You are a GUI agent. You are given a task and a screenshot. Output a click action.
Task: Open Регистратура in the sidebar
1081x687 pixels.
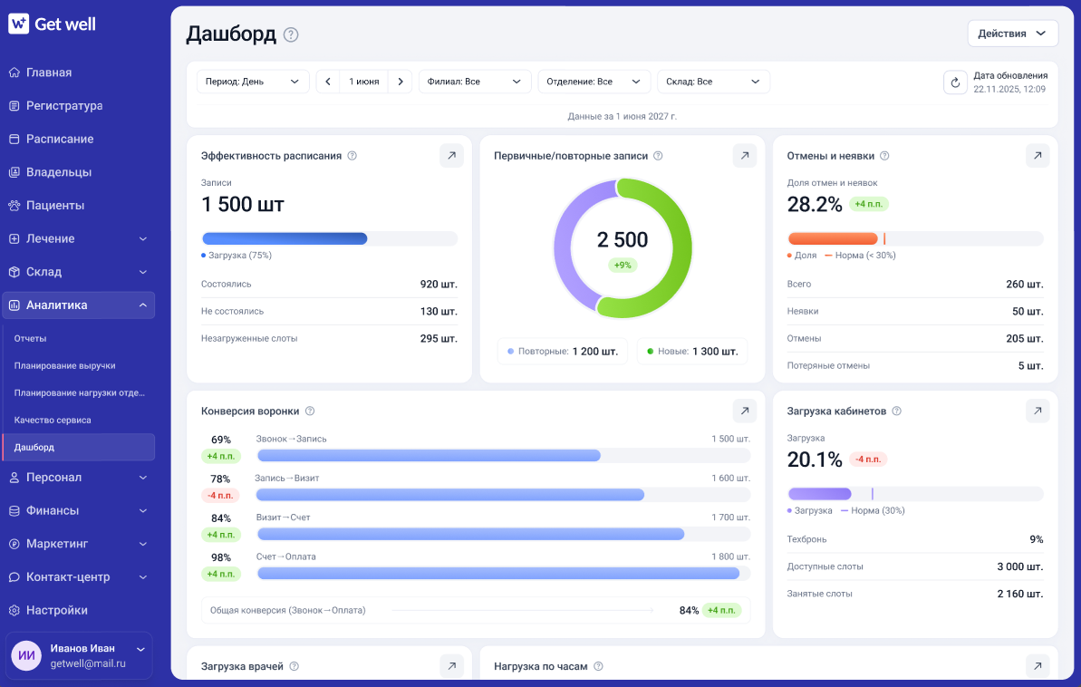pos(79,105)
